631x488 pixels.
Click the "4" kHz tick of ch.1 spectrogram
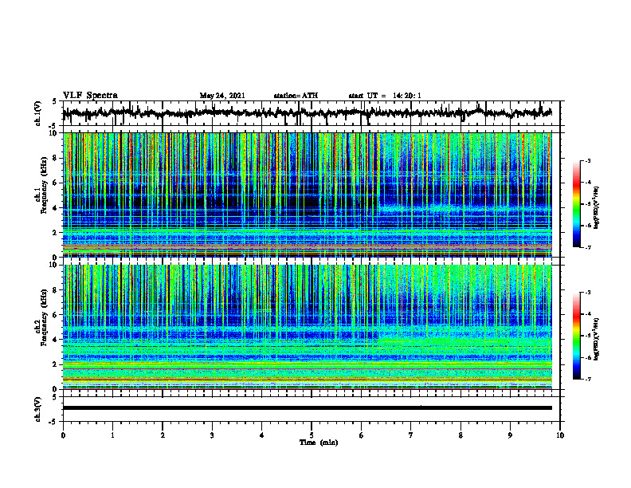[57, 208]
